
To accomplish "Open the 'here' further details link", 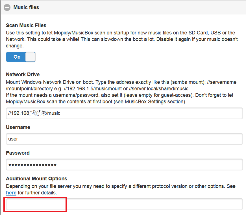I will click(11, 193).
